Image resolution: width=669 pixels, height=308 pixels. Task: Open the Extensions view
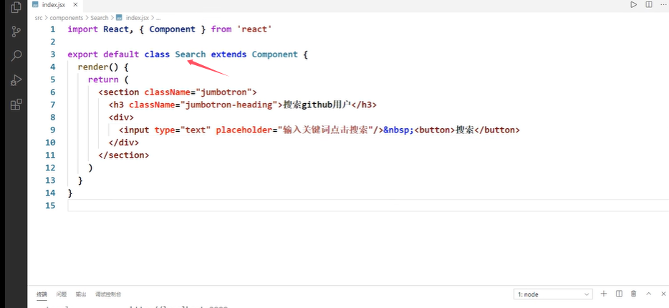tap(16, 105)
